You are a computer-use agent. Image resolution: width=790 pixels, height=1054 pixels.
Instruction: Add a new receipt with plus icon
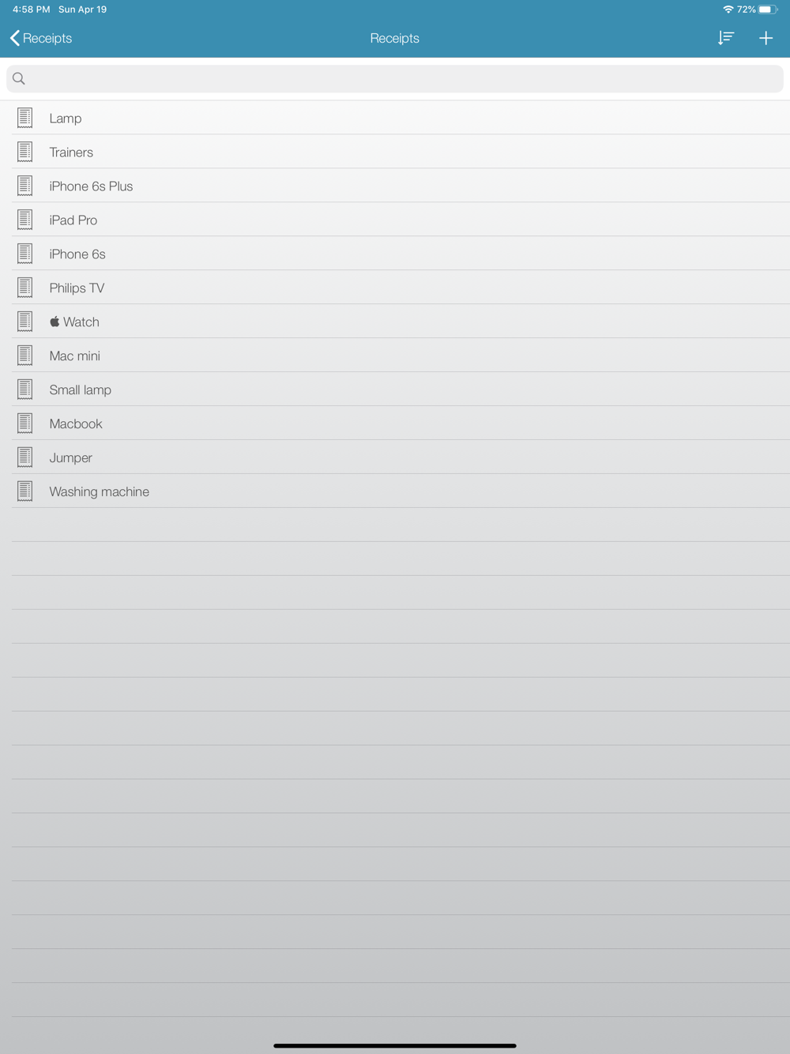click(766, 38)
